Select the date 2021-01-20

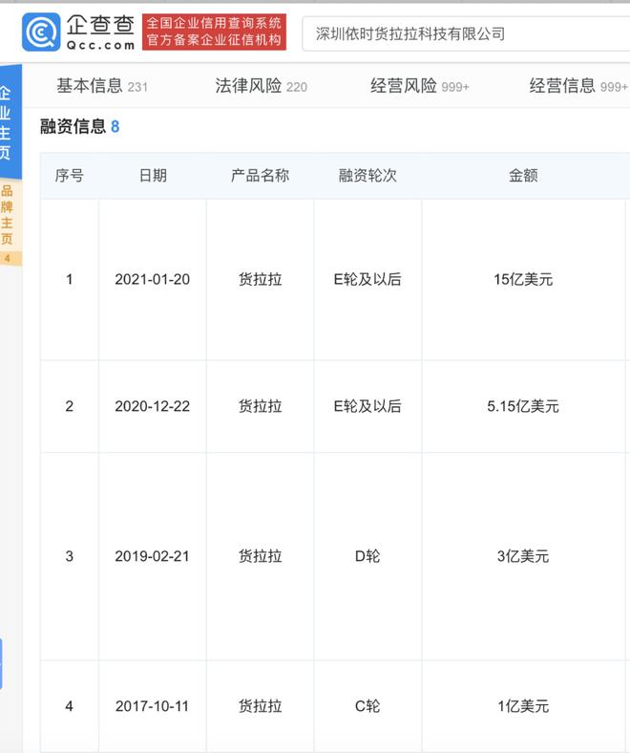pyautogui.click(x=152, y=279)
